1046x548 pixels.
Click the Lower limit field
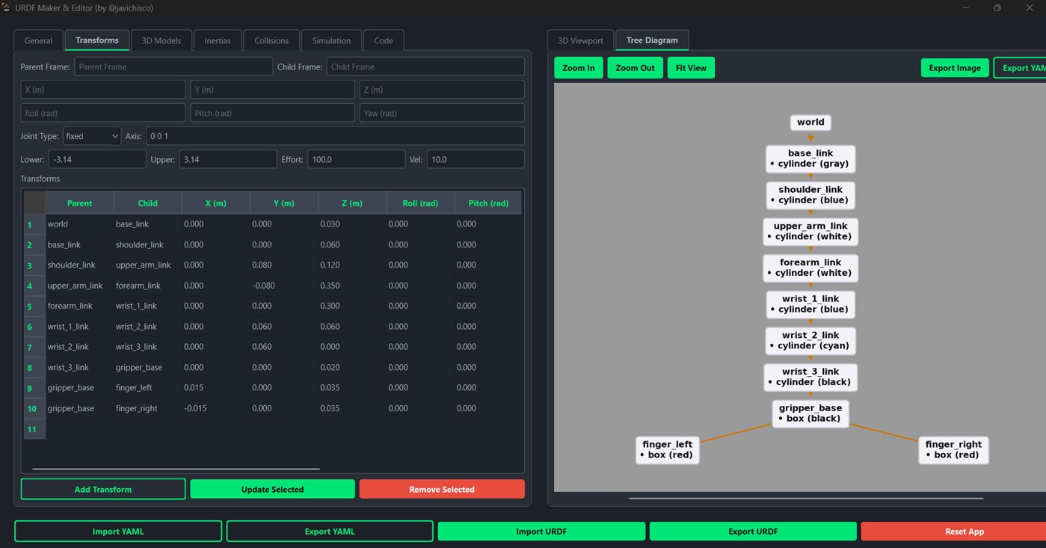[x=97, y=159]
